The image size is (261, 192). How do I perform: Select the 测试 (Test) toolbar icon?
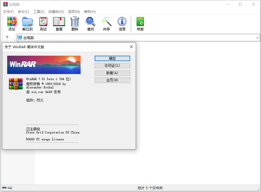(x=43, y=24)
